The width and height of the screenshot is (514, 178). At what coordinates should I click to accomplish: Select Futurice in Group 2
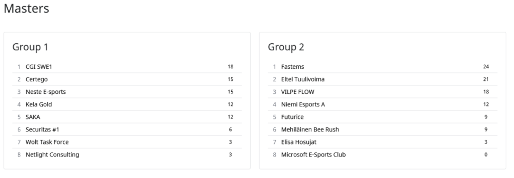click(292, 117)
